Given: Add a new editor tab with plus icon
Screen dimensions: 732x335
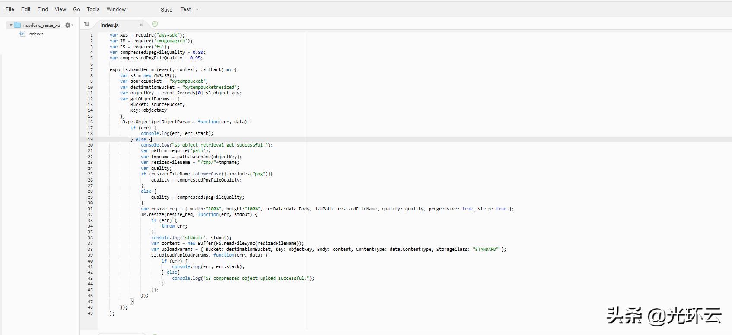Looking at the screenshot, I should click(x=155, y=24).
